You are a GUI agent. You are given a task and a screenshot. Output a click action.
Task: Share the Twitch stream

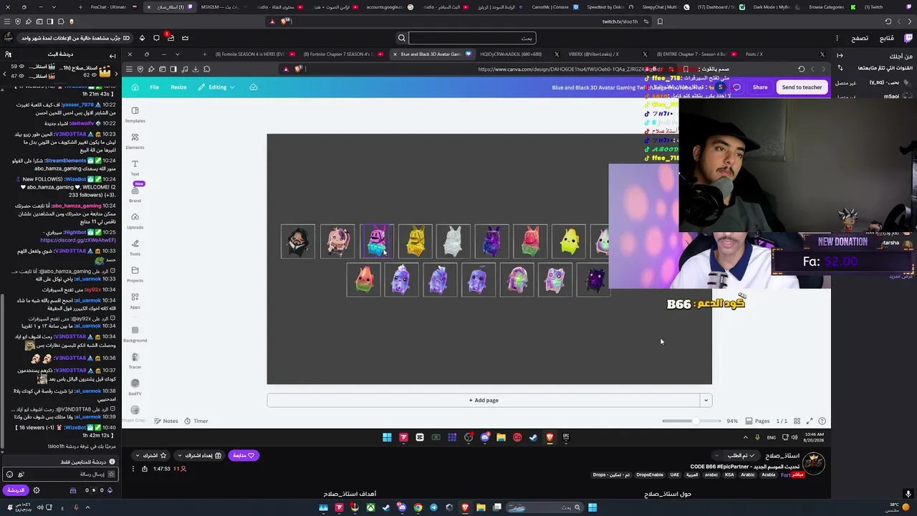tap(145, 469)
